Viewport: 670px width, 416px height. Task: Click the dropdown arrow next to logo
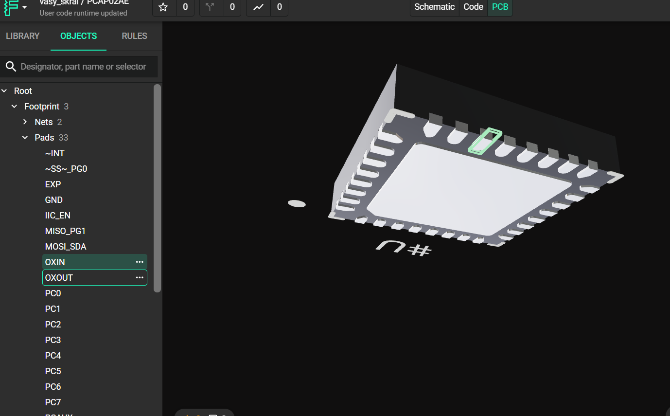[25, 7]
